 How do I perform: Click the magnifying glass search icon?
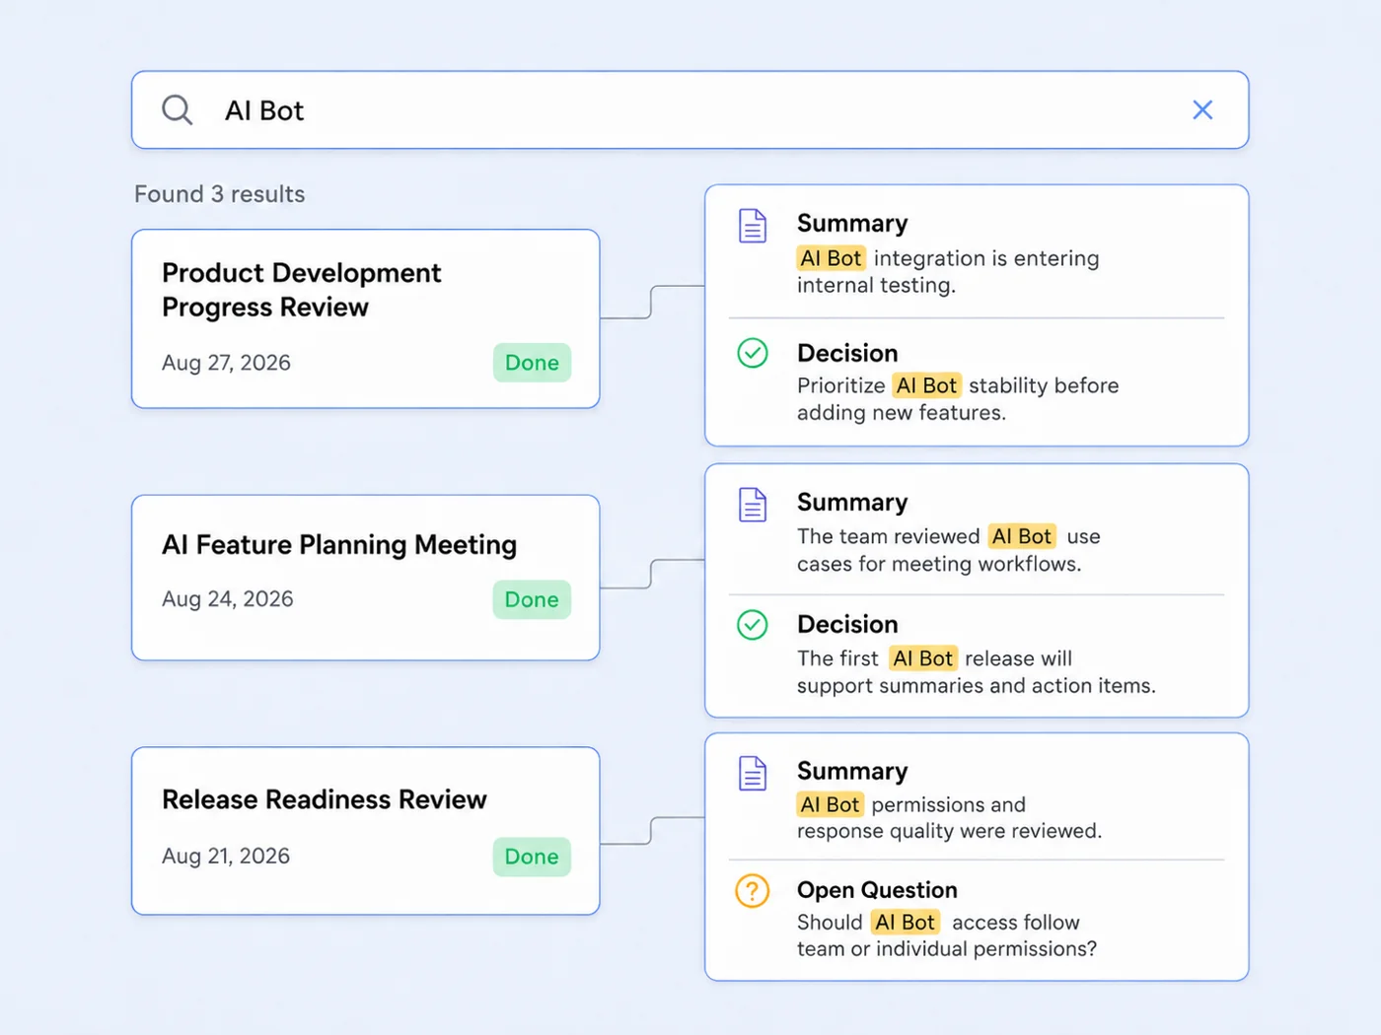(x=178, y=109)
